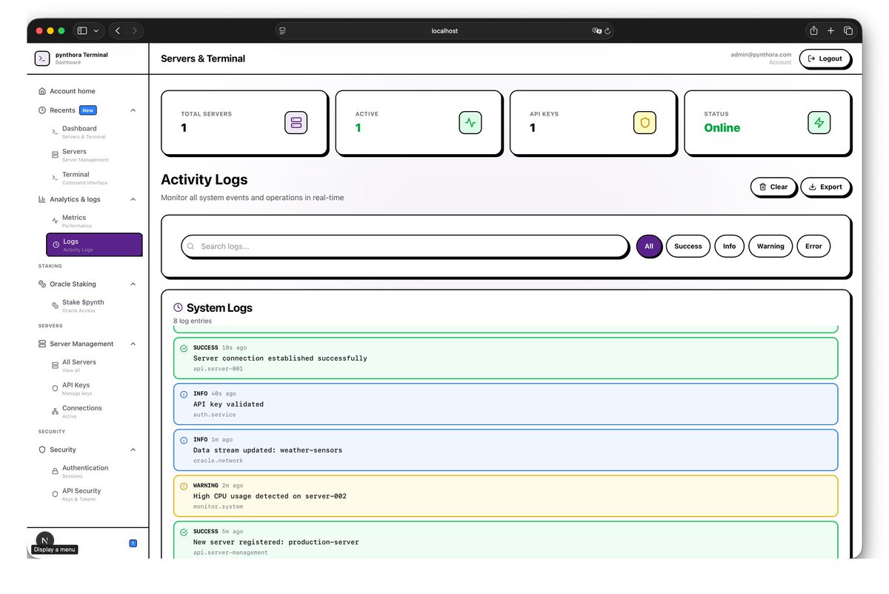Export the activity logs

[825, 187]
